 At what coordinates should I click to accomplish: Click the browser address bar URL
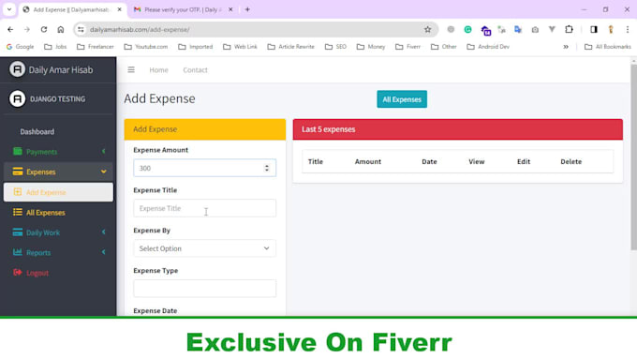tap(140, 30)
